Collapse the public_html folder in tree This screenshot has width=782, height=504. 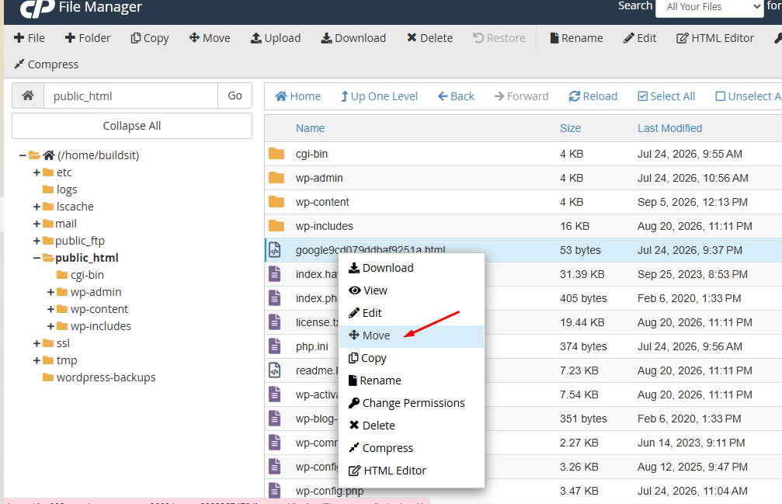point(36,259)
